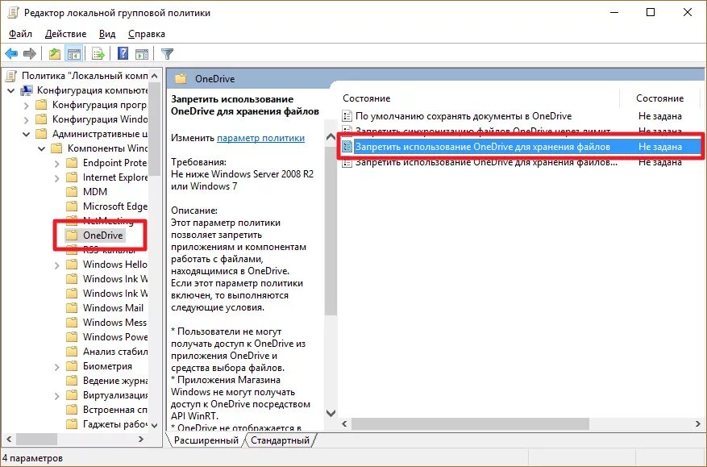Screen dimensions: 707x467
Task: Click the left Состояние column header
Action: [367, 98]
